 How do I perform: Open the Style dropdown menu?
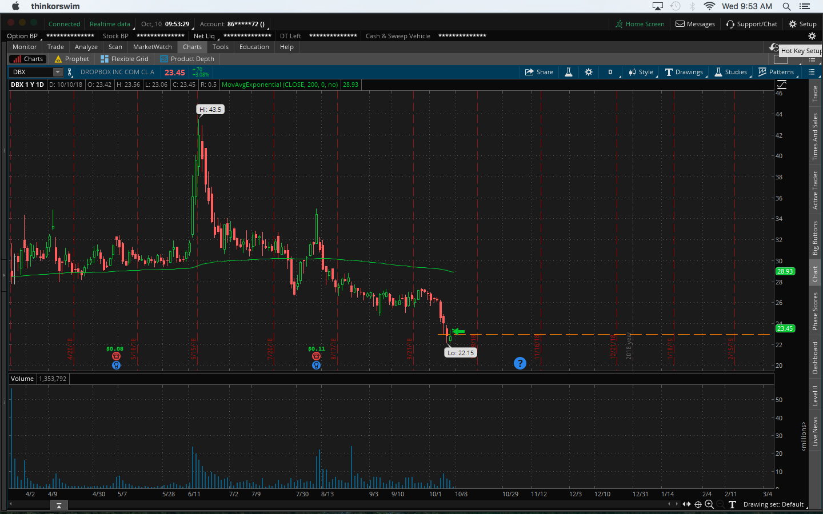point(641,72)
